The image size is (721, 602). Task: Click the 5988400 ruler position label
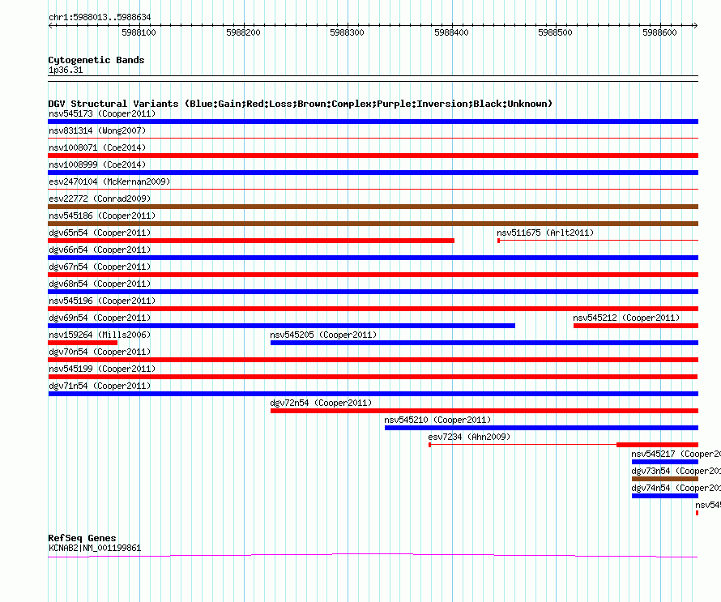pyautogui.click(x=451, y=32)
